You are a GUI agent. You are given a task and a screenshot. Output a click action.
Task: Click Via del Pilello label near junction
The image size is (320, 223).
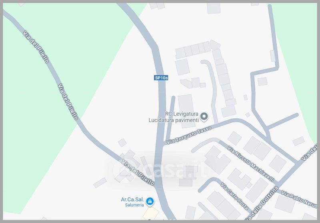coord(138,173)
